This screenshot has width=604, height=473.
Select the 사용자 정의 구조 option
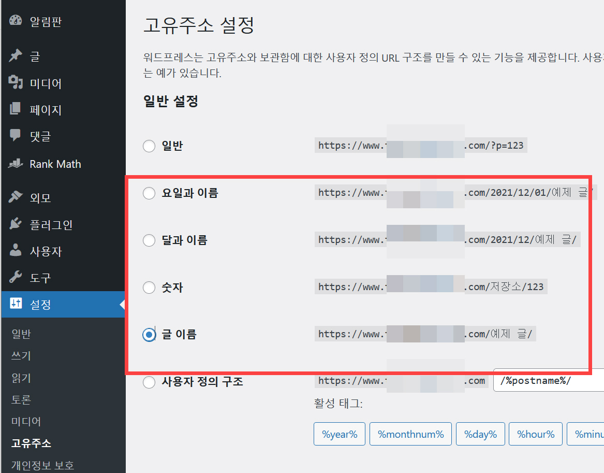coord(149,381)
